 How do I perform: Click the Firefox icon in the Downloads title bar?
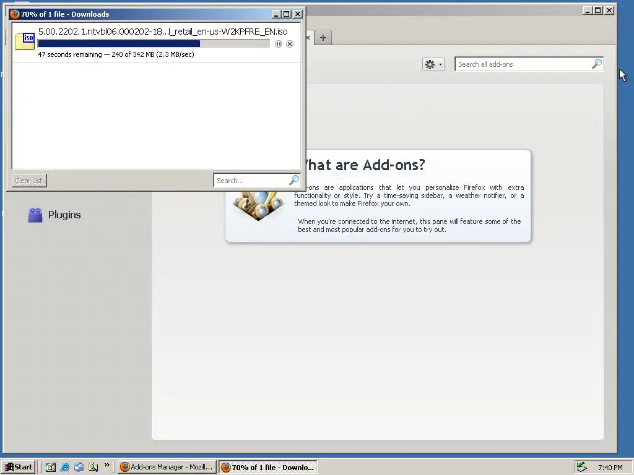[x=15, y=14]
